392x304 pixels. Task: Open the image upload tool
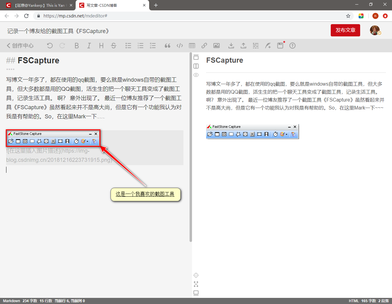coord(216,45)
